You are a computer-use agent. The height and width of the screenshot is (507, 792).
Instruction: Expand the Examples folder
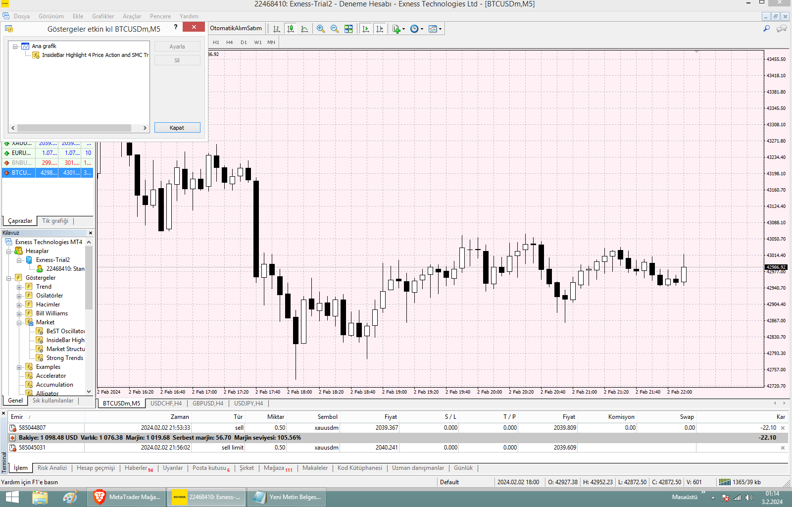(19, 367)
